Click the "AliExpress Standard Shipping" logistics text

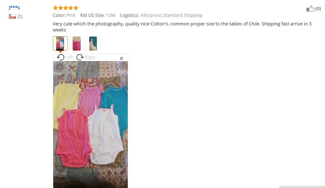(171, 15)
